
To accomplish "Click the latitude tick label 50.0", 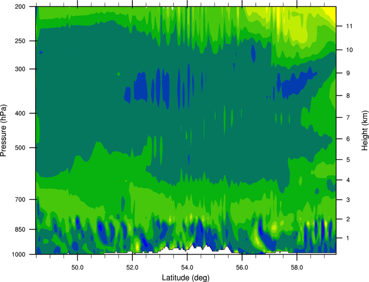I will [x=77, y=267].
